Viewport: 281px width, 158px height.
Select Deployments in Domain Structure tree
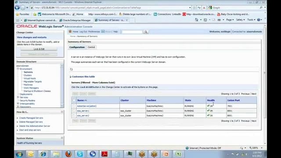click(26, 94)
